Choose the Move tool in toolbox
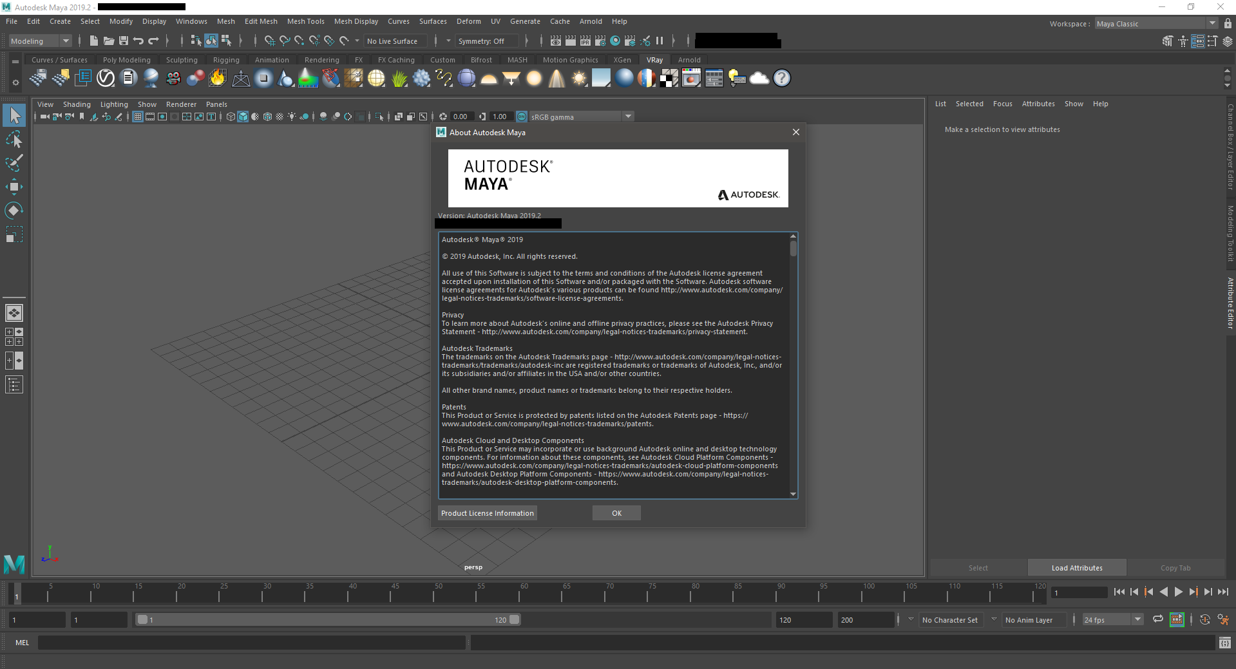The height and width of the screenshot is (669, 1236). [14, 187]
